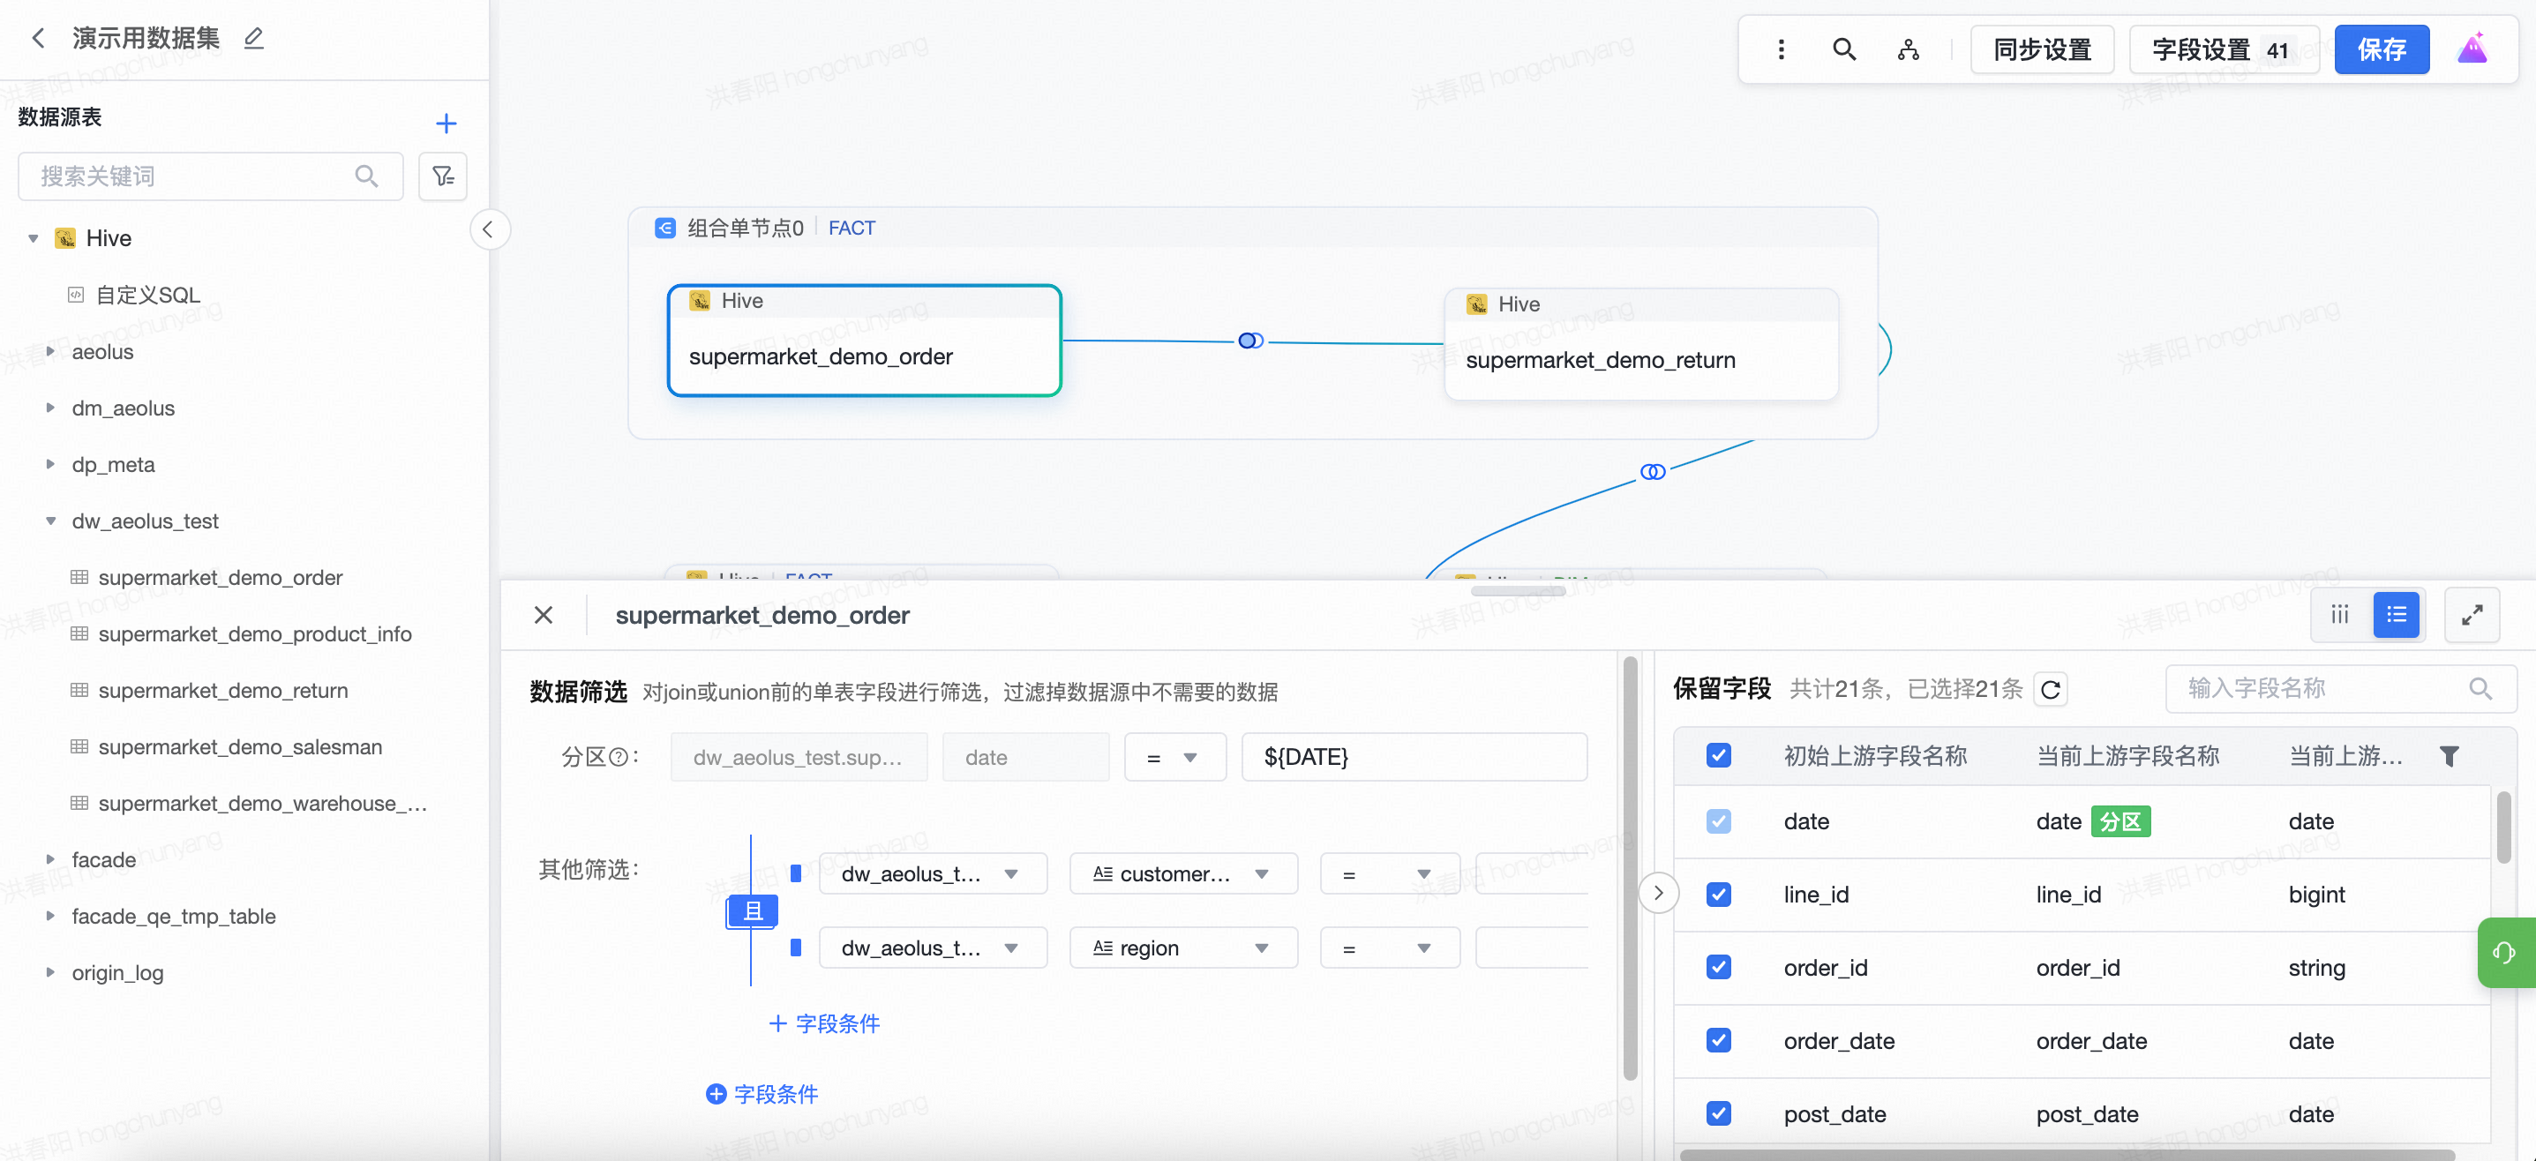Open 同步设置 sync settings
This screenshot has width=2536, height=1161.
coord(2042,49)
